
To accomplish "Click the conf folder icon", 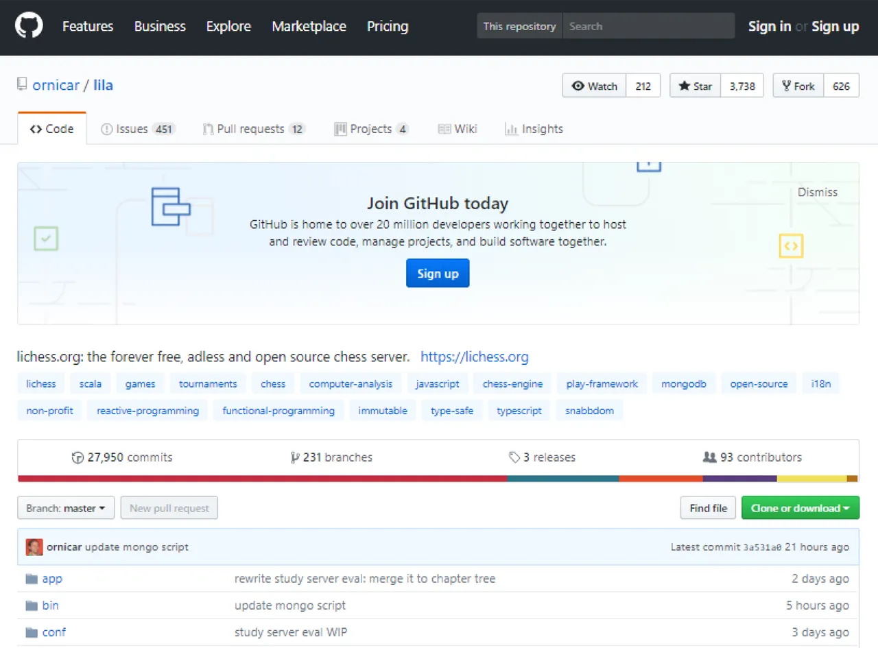I will 32,632.
